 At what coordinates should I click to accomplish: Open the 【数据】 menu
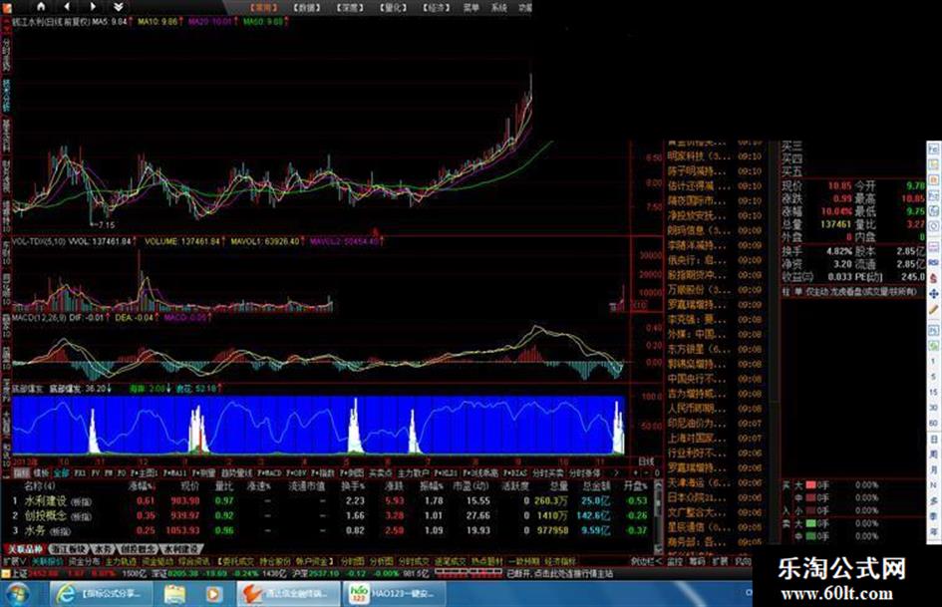pyautogui.click(x=306, y=8)
